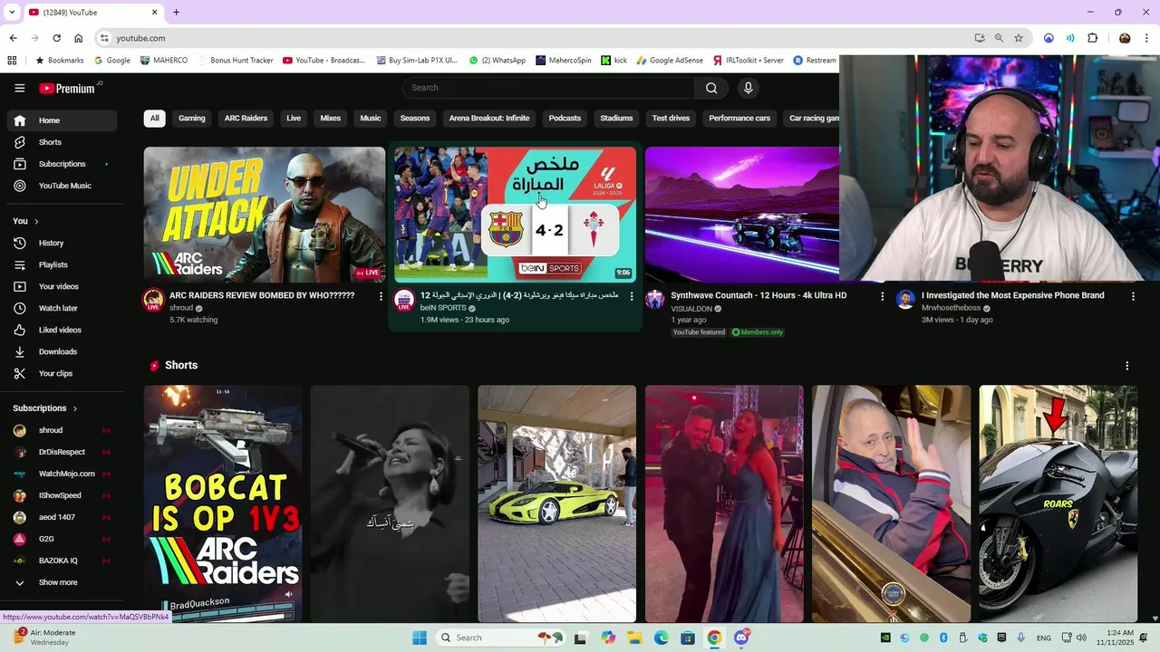This screenshot has width=1160, height=652.
Task: Play the Synthwave Countach video thumbnail
Action: click(x=742, y=215)
